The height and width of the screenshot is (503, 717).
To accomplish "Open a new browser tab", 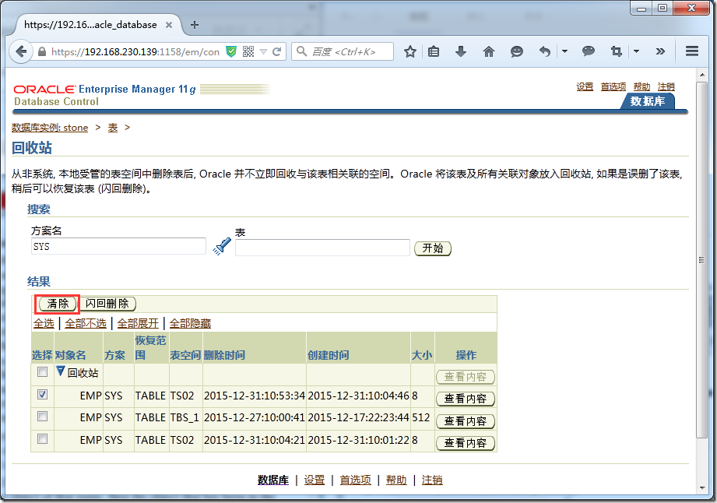I will [x=194, y=24].
